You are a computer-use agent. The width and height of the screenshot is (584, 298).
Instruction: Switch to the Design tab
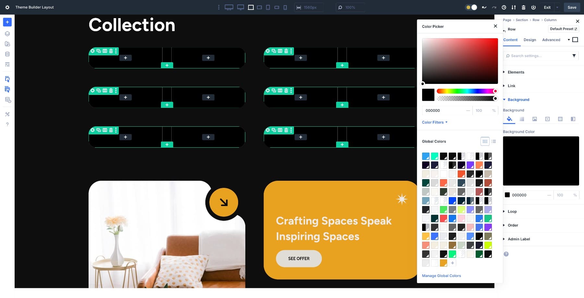pos(529,40)
